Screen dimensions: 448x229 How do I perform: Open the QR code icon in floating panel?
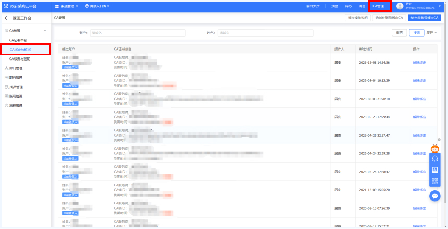tap(435, 180)
